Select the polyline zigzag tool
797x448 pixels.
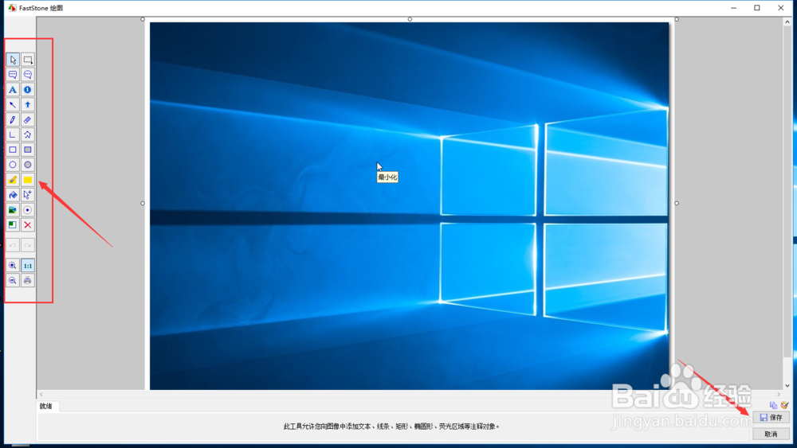point(27,134)
